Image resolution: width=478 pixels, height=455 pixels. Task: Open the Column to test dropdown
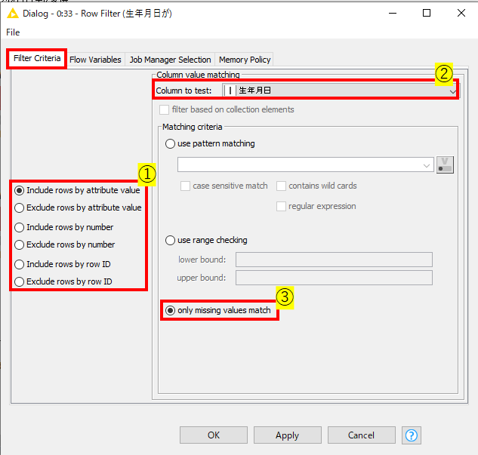click(340, 91)
